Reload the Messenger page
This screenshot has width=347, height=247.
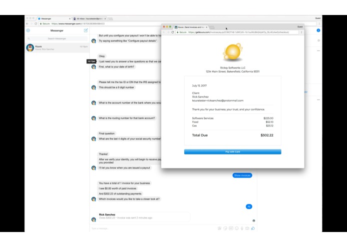click(x=35, y=23)
